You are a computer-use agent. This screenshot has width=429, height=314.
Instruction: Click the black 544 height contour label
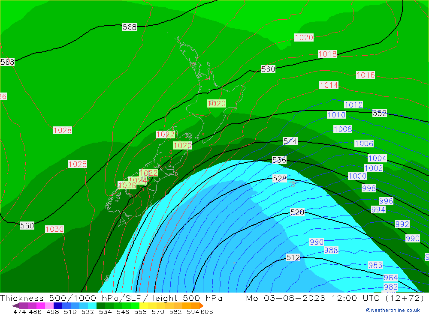290,141
